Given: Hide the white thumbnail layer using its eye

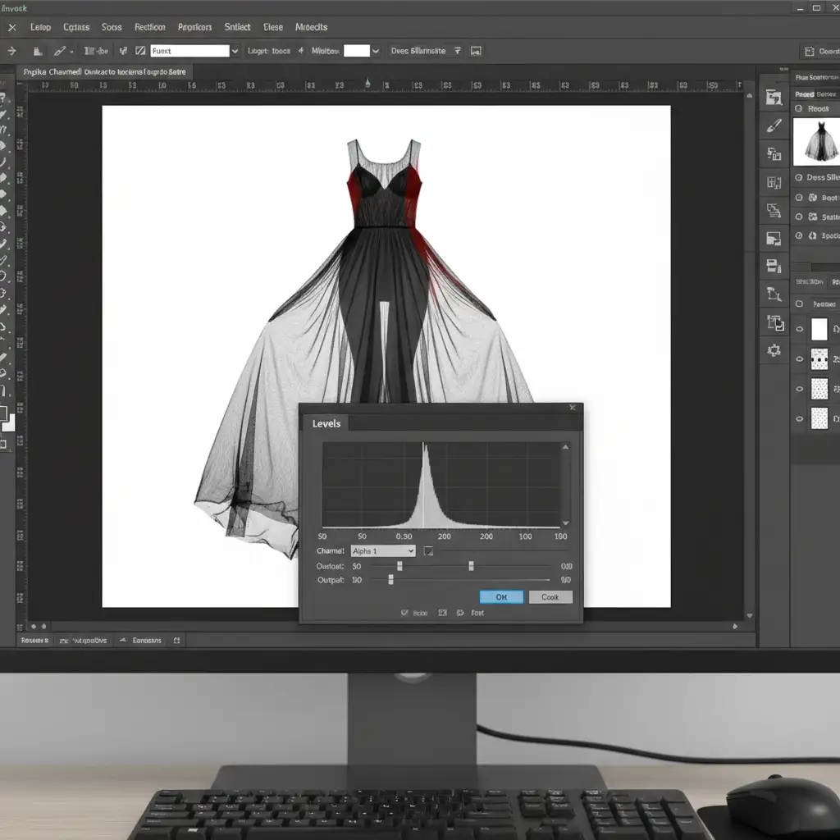Looking at the screenshot, I should pos(800,330).
